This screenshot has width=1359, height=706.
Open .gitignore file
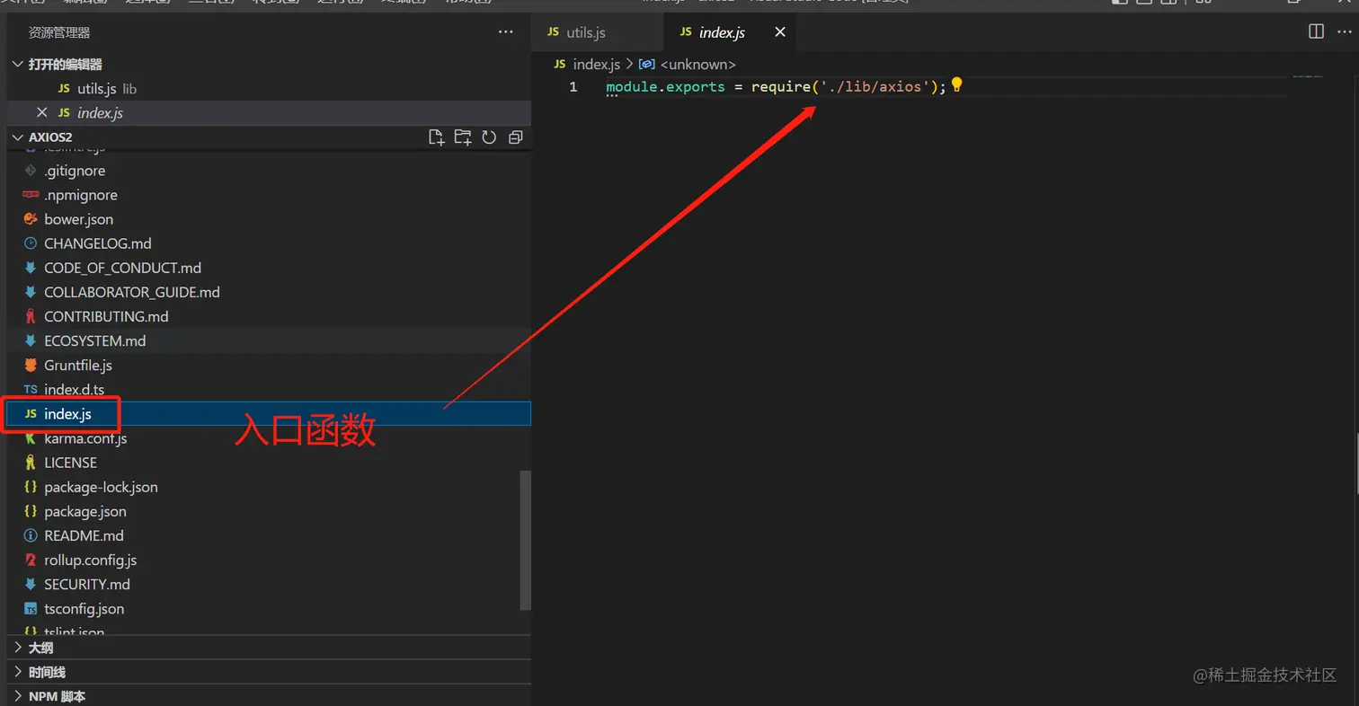270,171
